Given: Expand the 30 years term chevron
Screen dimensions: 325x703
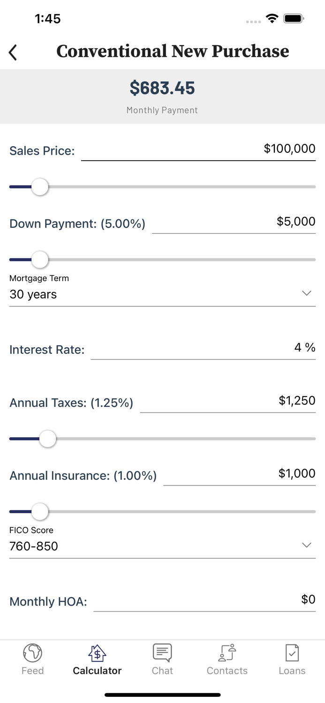Looking at the screenshot, I should coord(307,293).
